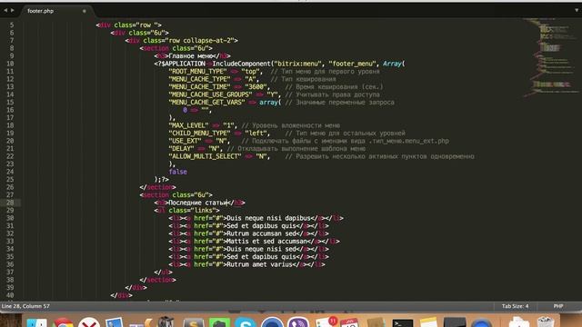Close footer.php via unsaved dot

click(x=85, y=11)
